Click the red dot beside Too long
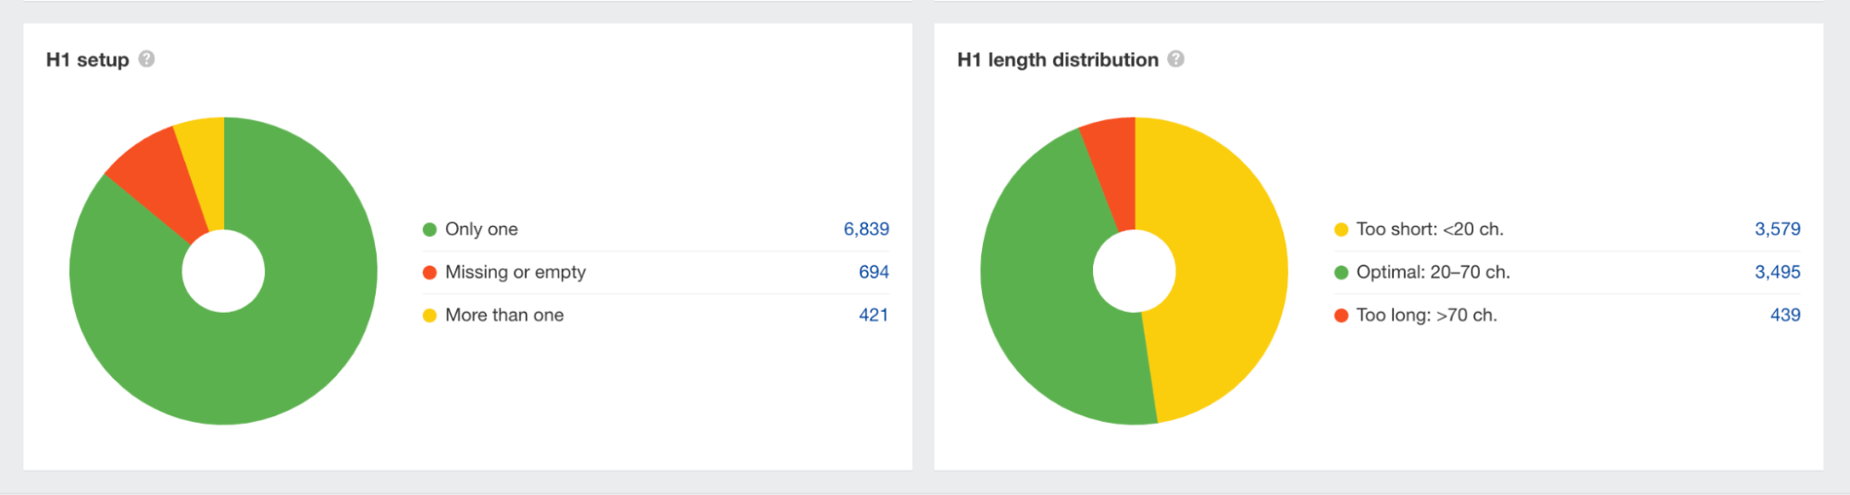 click(x=1341, y=316)
